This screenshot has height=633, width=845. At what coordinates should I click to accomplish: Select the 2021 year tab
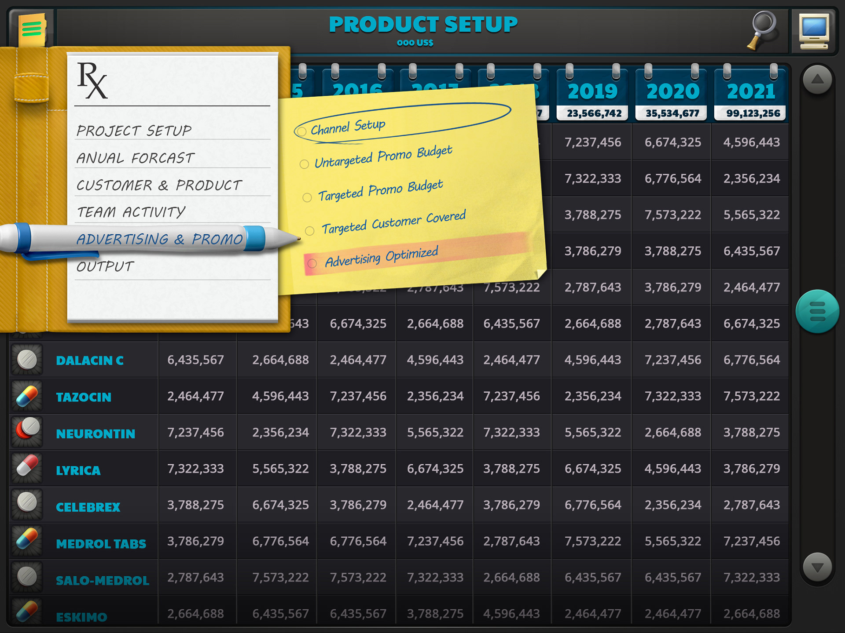(x=751, y=92)
